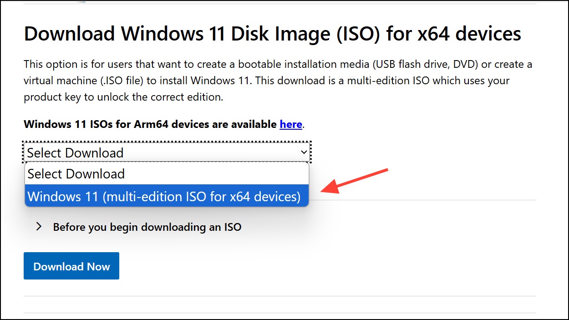569x320 pixels.
Task: Click the Download Now button
Action: point(71,266)
